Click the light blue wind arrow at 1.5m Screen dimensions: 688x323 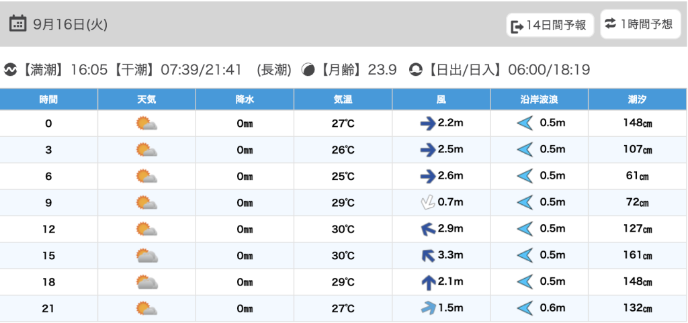(x=427, y=308)
